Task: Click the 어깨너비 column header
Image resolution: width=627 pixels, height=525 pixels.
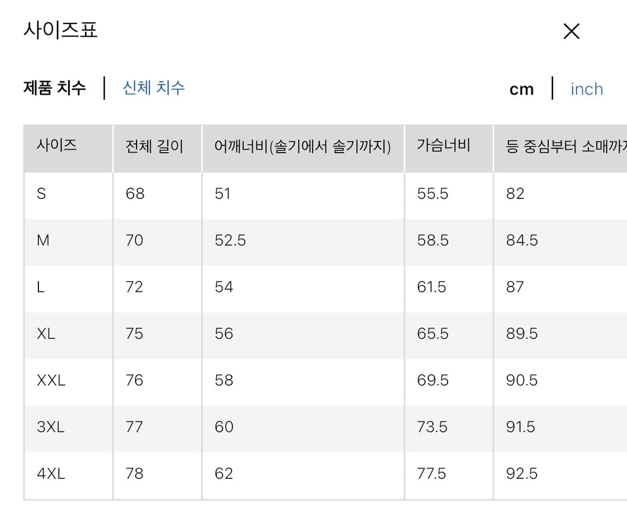Action: pyautogui.click(x=304, y=145)
